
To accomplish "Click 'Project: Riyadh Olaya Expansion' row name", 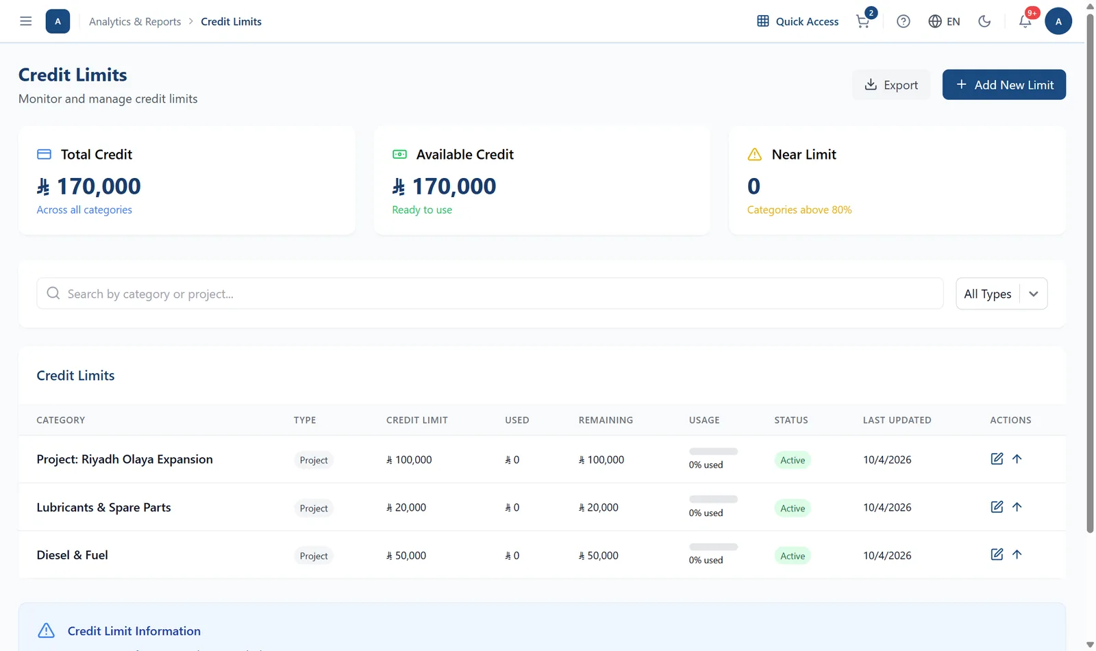I will tap(125, 459).
